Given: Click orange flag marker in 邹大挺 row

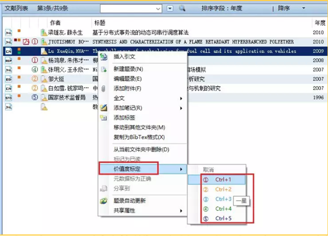Looking at the screenshot, I should [19, 77].
